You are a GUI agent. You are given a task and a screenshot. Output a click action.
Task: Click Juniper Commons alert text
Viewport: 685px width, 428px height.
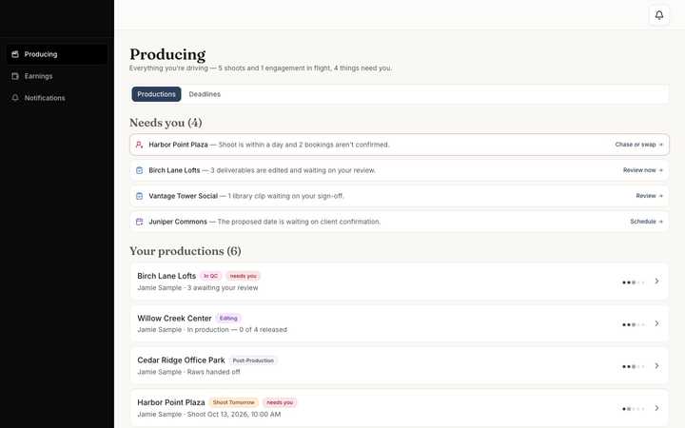click(264, 222)
